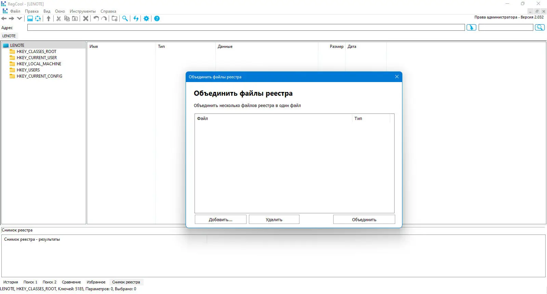The width and height of the screenshot is (547, 294).
Task: Click the RegCool app icon in the menu bar
Action: [5, 11]
